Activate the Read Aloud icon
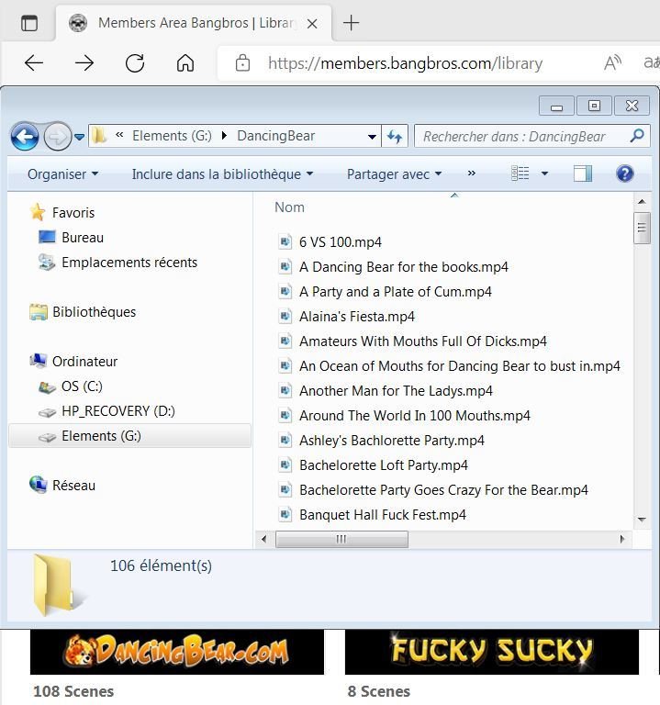 coord(612,63)
